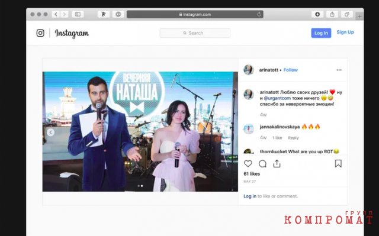Toggle the Safari sidebar button
Viewport: 379px width, 236px height.
[78, 14]
